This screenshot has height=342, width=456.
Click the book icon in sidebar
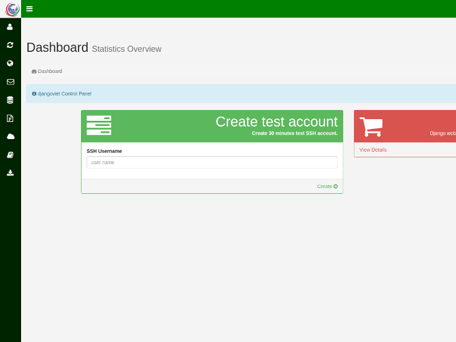click(10, 154)
